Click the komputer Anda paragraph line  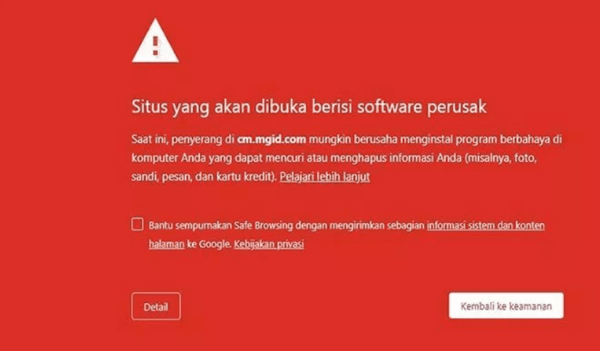334,158
